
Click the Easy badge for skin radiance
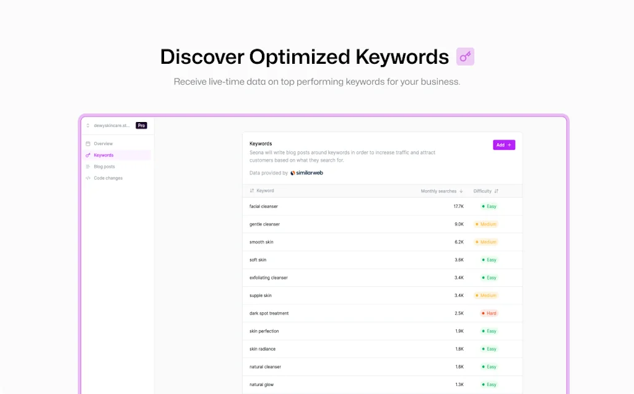pyautogui.click(x=489, y=349)
